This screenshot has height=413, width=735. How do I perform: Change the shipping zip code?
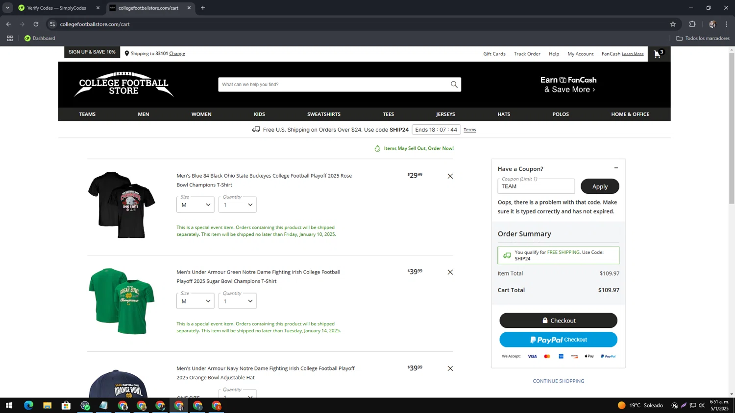(177, 53)
